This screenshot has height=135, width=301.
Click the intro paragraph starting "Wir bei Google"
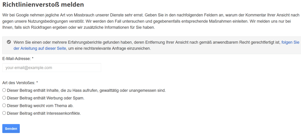tap(151, 21)
